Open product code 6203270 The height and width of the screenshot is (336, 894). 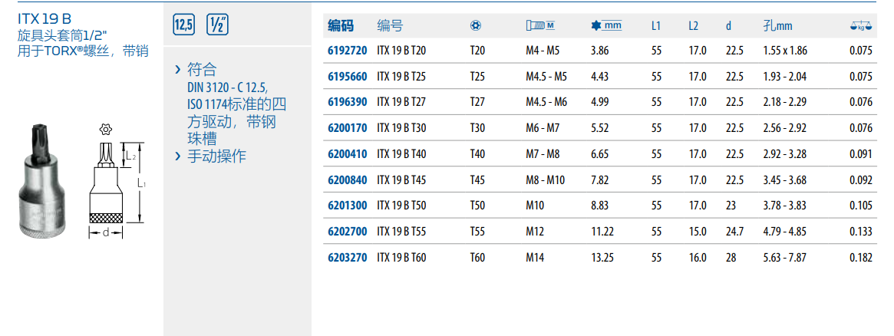click(347, 258)
